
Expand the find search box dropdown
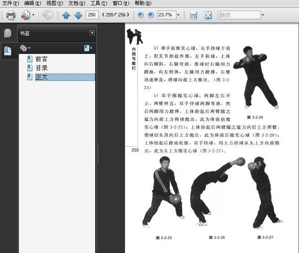pyautogui.click(x=263, y=15)
